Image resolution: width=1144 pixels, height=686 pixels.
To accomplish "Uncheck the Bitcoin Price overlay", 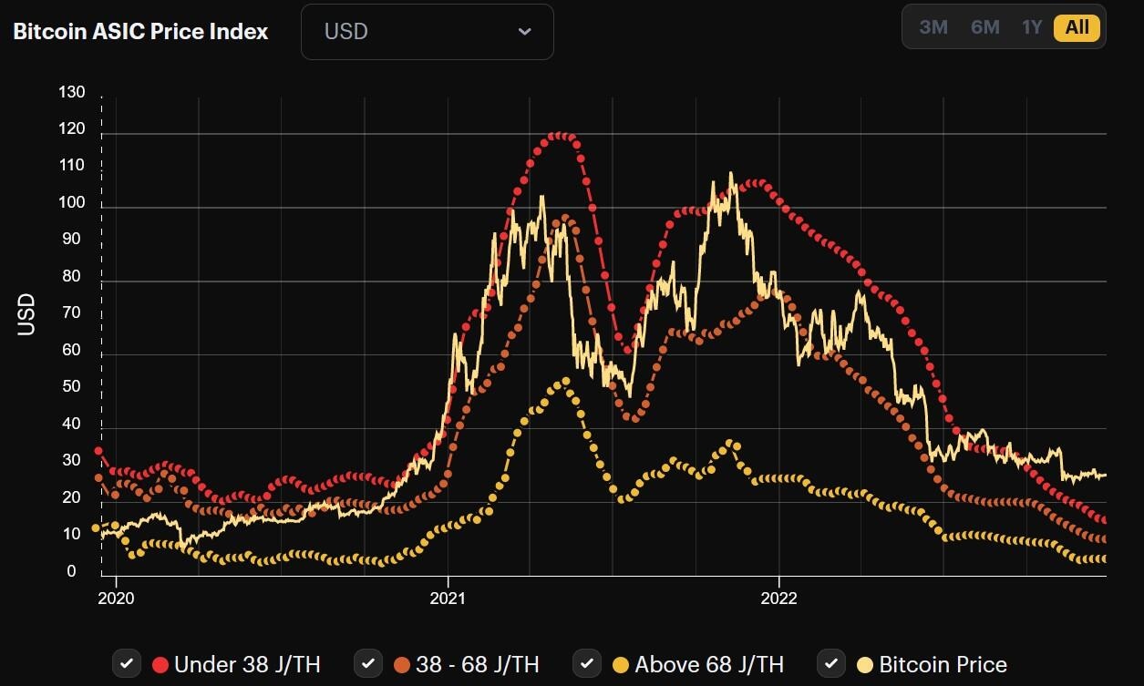I will pyautogui.click(x=830, y=664).
